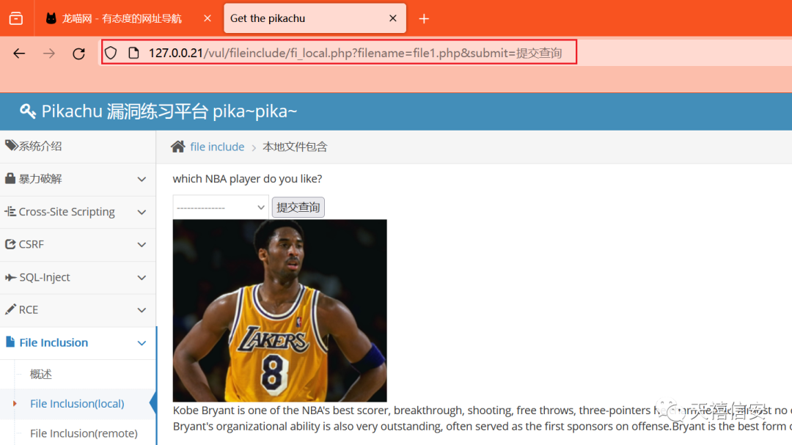Click the Cross-Site Scripting icon
The height and width of the screenshot is (445, 792).
10,211
